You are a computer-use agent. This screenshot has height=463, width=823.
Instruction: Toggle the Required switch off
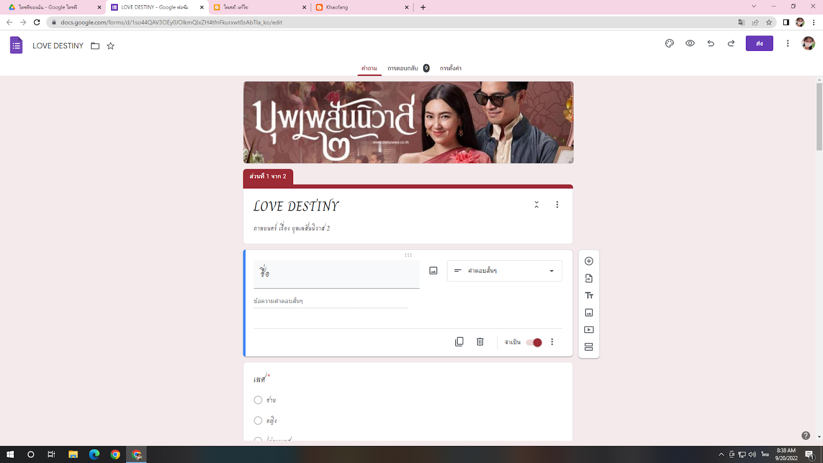pyautogui.click(x=534, y=343)
